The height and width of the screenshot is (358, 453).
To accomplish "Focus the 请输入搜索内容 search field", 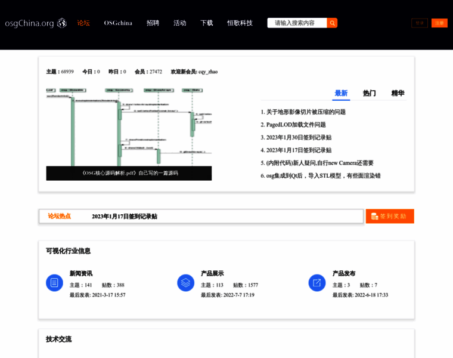I will (x=296, y=23).
